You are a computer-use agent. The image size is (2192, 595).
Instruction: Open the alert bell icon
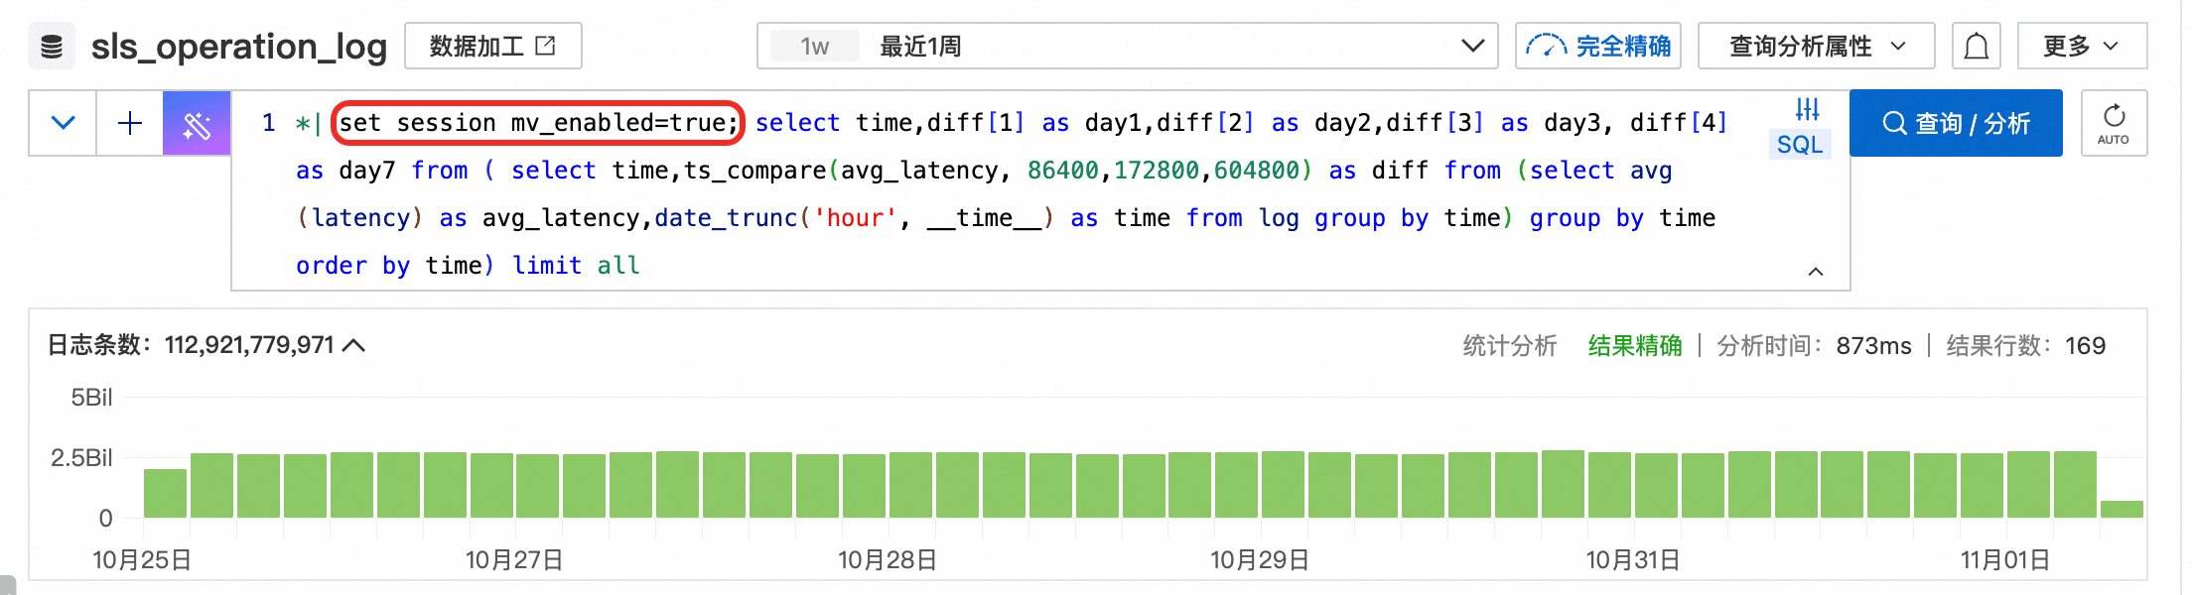click(1976, 47)
